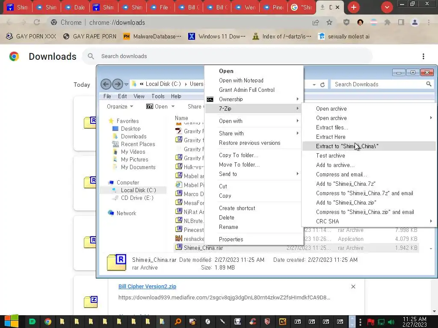The image size is (438, 328).
Task: Choose Rename in the context menu
Action: pyautogui.click(x=254, y=227)
